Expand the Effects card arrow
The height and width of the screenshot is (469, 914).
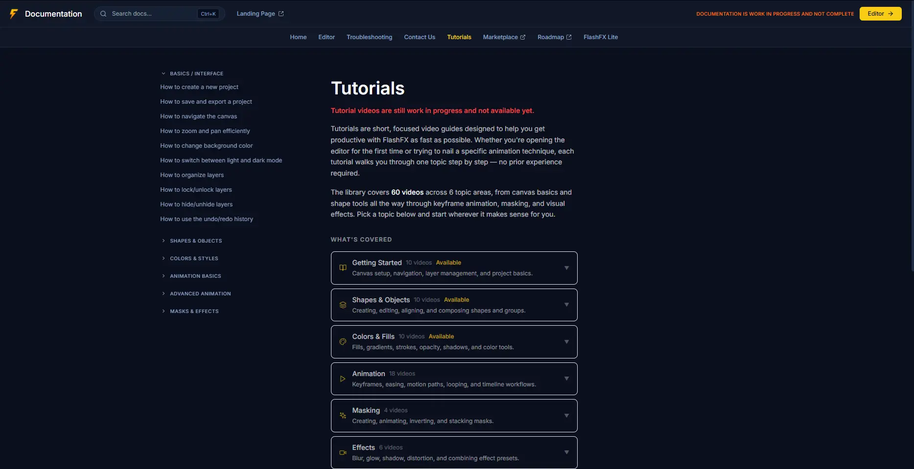pos(566,452)
